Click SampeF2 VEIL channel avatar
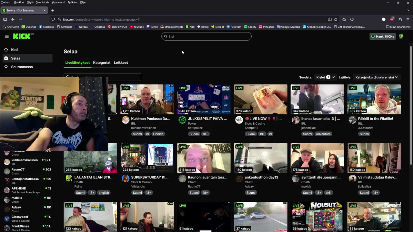This screenshot has height=232, width=413. click(239, 120)
